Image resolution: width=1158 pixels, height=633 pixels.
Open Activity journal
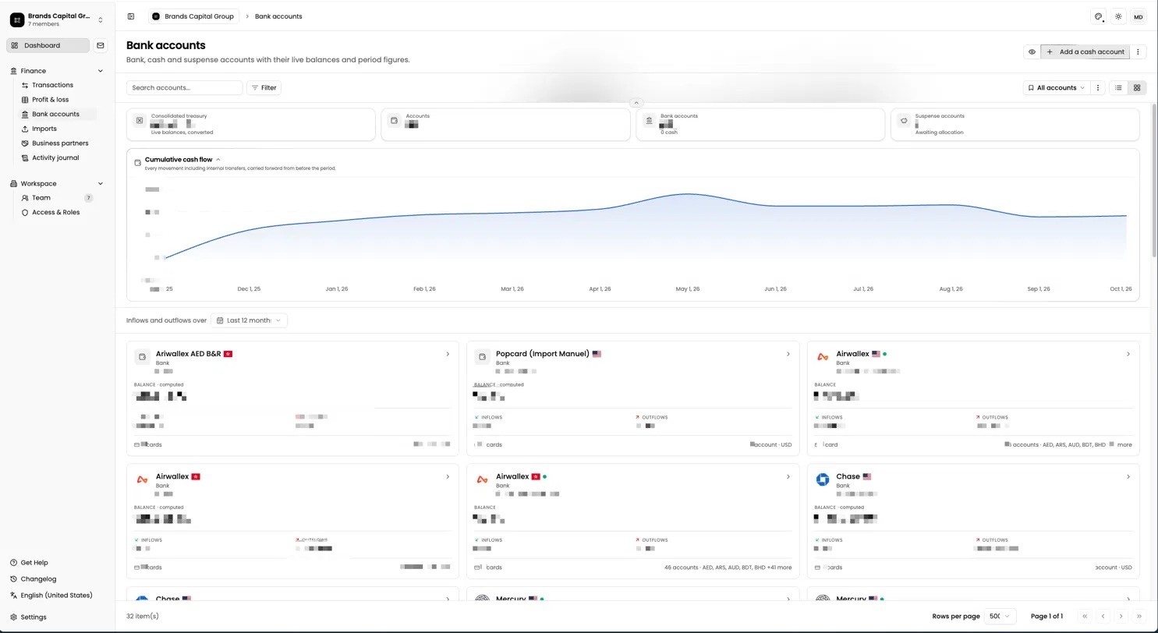[x=55, y=158]
